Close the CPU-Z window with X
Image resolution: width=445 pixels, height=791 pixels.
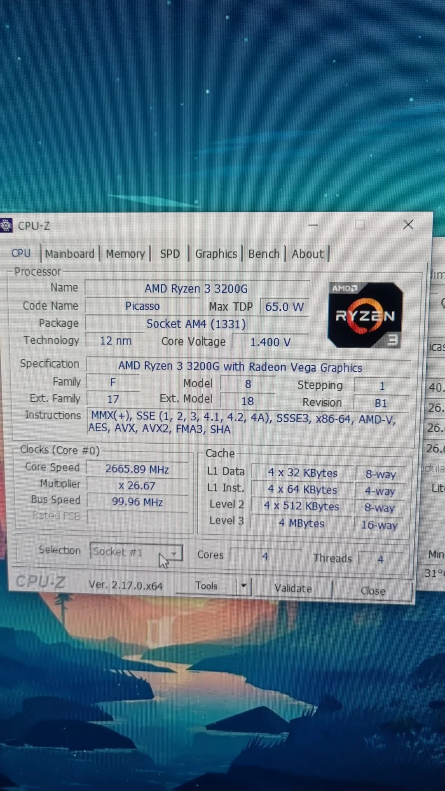(x=408, y=225)
